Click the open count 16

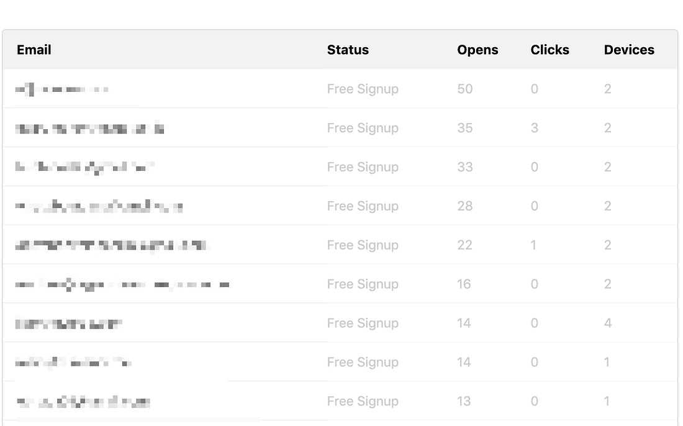tap(464, 284)
